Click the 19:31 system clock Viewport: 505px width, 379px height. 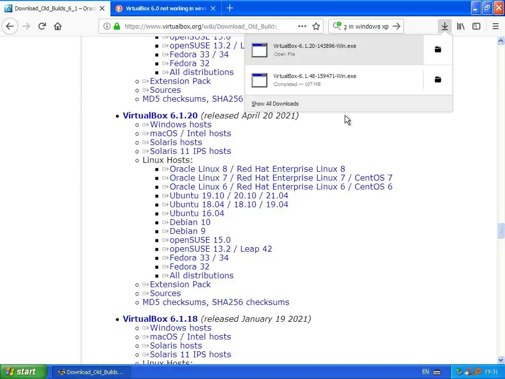(491, 372)
